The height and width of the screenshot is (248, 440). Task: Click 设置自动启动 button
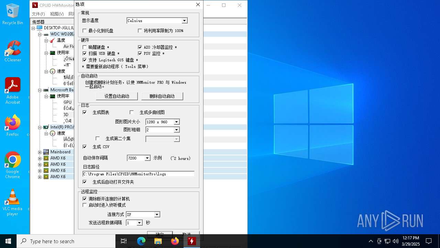point(117,96)
